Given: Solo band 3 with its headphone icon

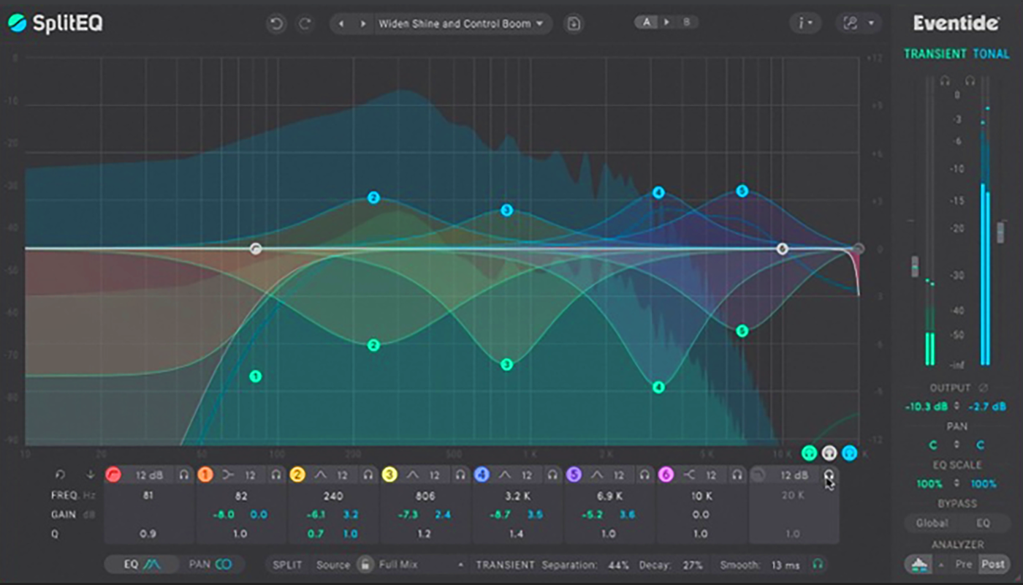Looking at the screenshot, I should coord(460,475).
